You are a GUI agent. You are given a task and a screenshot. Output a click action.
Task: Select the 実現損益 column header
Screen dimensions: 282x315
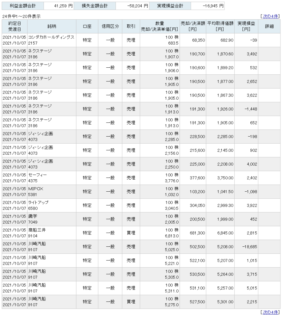pyautogui.click(x=246, y=26)
